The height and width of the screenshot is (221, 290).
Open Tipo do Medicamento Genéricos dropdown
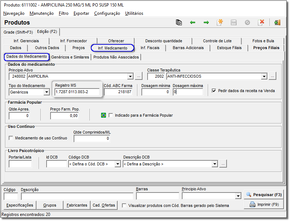(47, 92)
